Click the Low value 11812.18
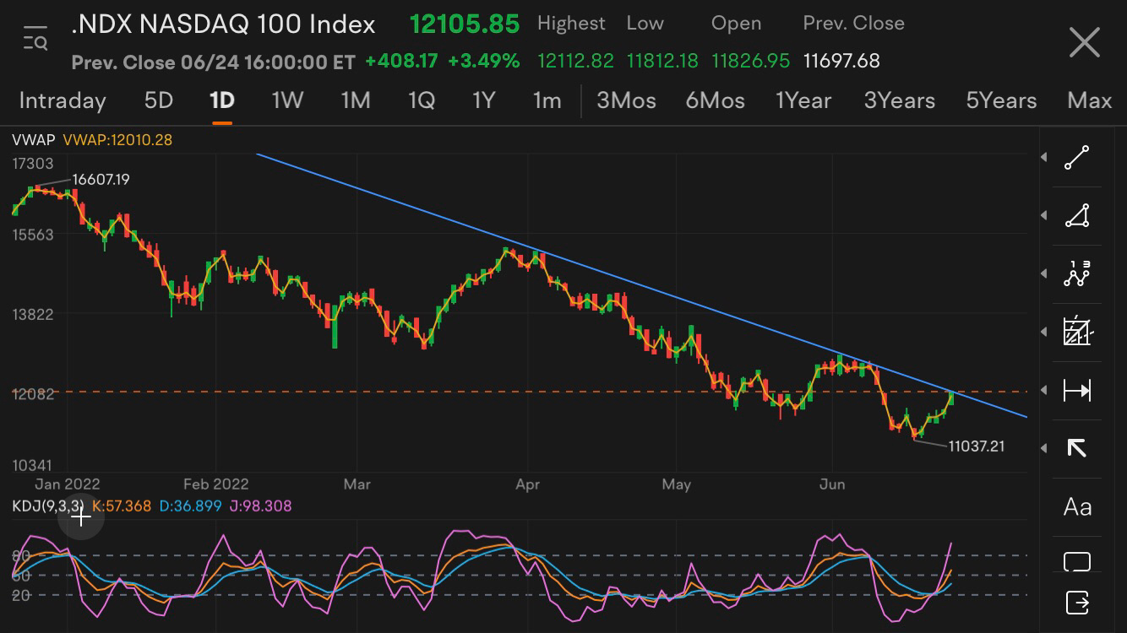This screenshot has width=1127, height=633. (662, 61)
